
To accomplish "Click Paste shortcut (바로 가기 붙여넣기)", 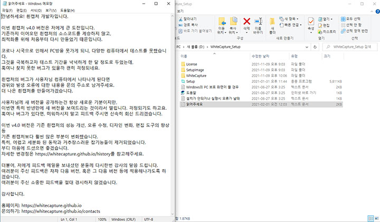I will pyautogui.click(x=195, y=31).
